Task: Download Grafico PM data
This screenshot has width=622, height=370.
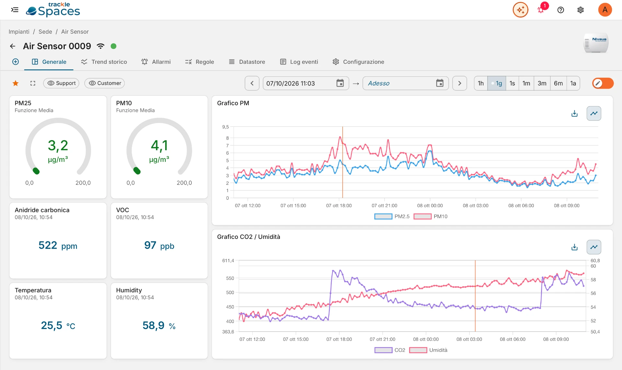Action: coord(574,114)
